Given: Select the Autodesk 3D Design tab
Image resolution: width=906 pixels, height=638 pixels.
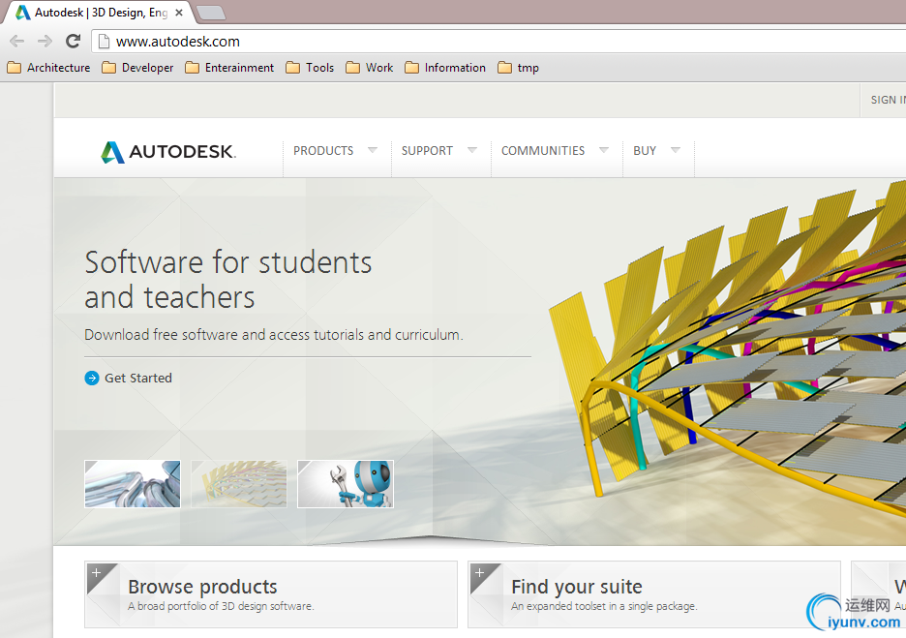Looking at the screenshot, I should tap(98, 13).
